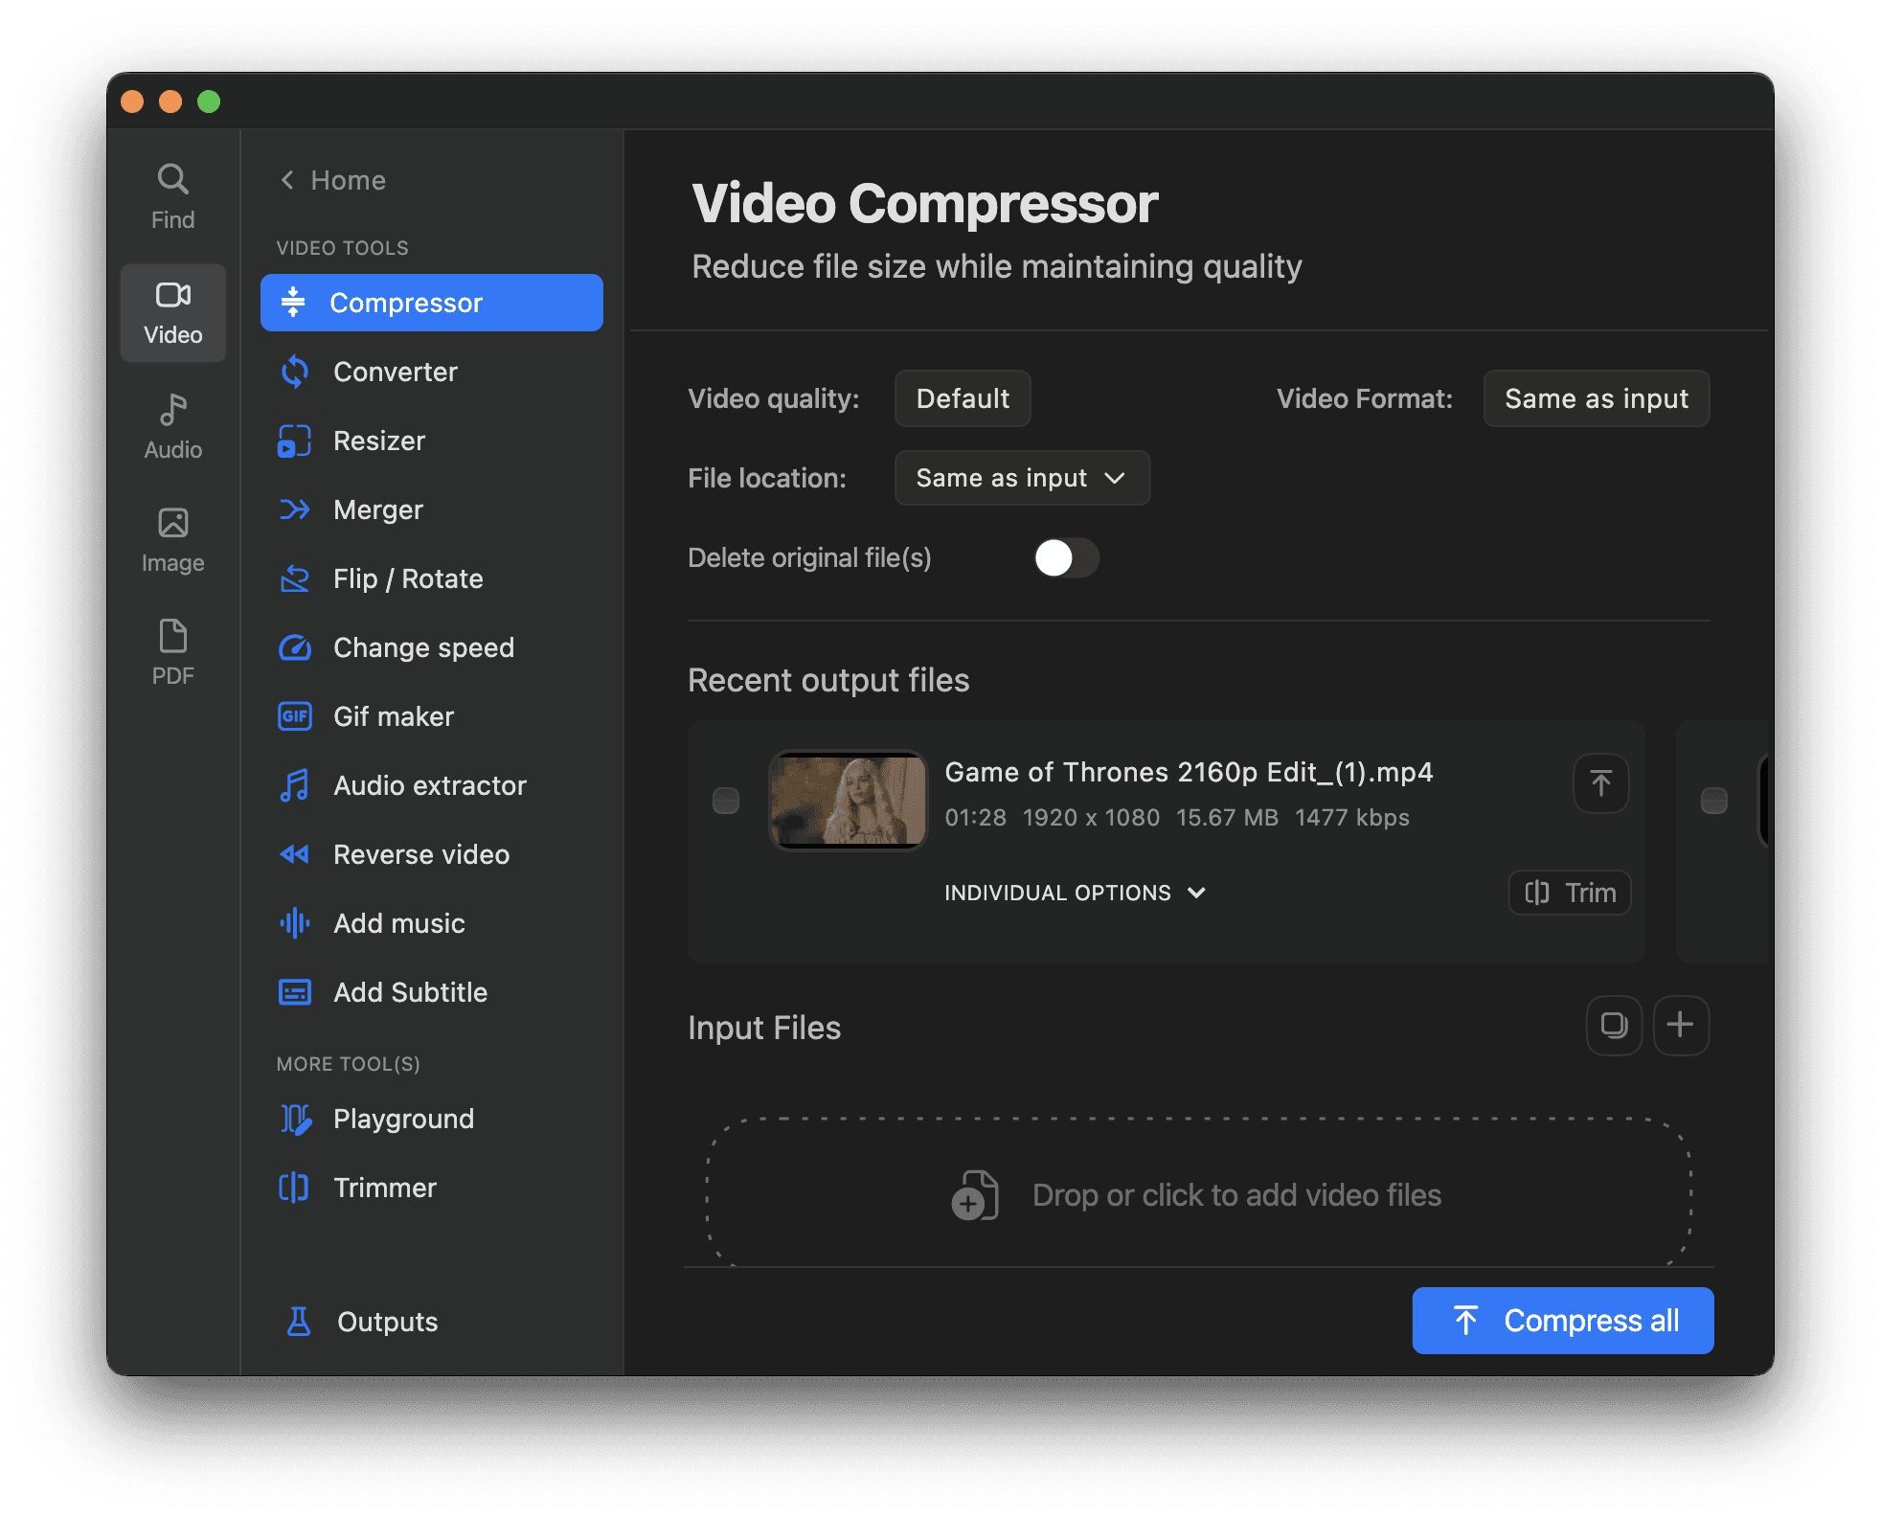Enable Delete original file(s)
The image size is (1881, 1517).
point(1066,557)
